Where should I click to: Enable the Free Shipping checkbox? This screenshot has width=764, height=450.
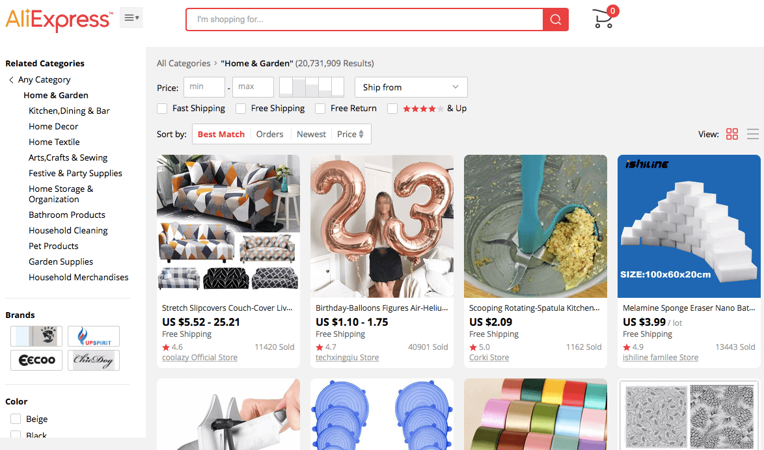coord(241,109)
